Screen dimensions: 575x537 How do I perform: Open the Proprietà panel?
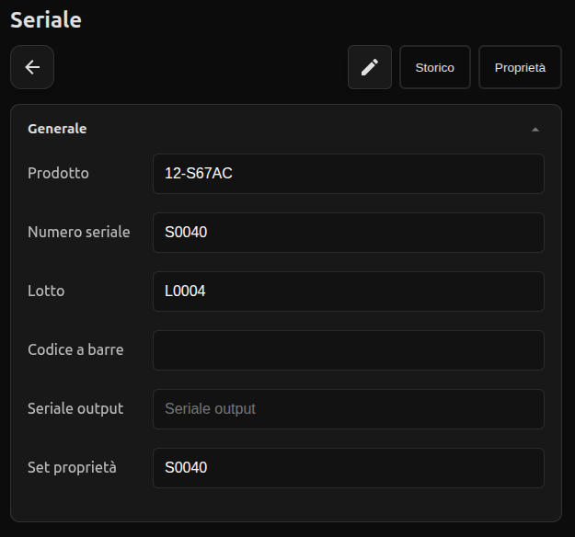tap(520, 67)
